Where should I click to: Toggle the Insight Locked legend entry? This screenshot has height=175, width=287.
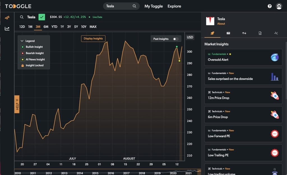tap(33, 65)
